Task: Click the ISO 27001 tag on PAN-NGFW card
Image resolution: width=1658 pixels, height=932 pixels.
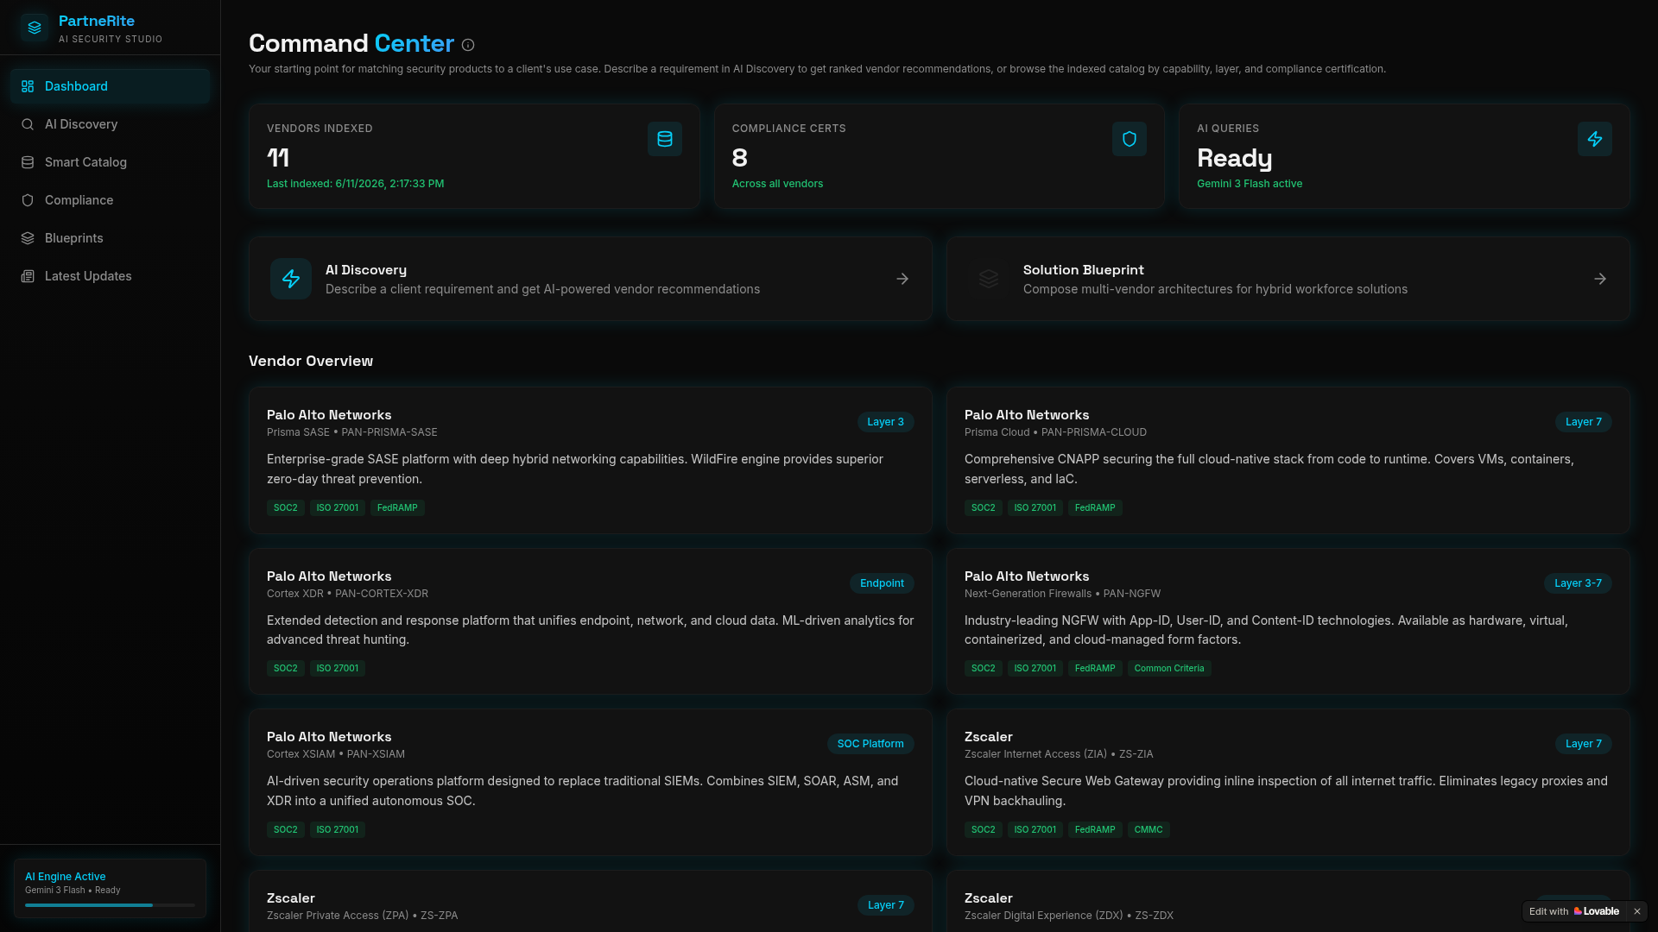Action: point(1035,669)
